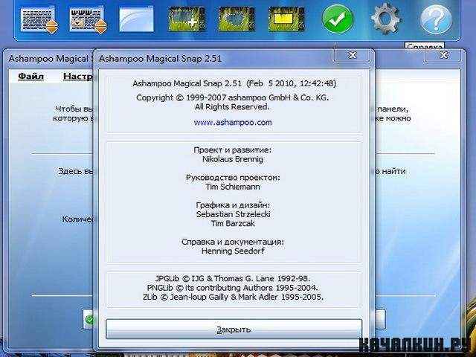Image resolution: width=476 pixels, height=357 pixels.
Task: Select the scrolling web page capture icon
Action: pos(88,20)
